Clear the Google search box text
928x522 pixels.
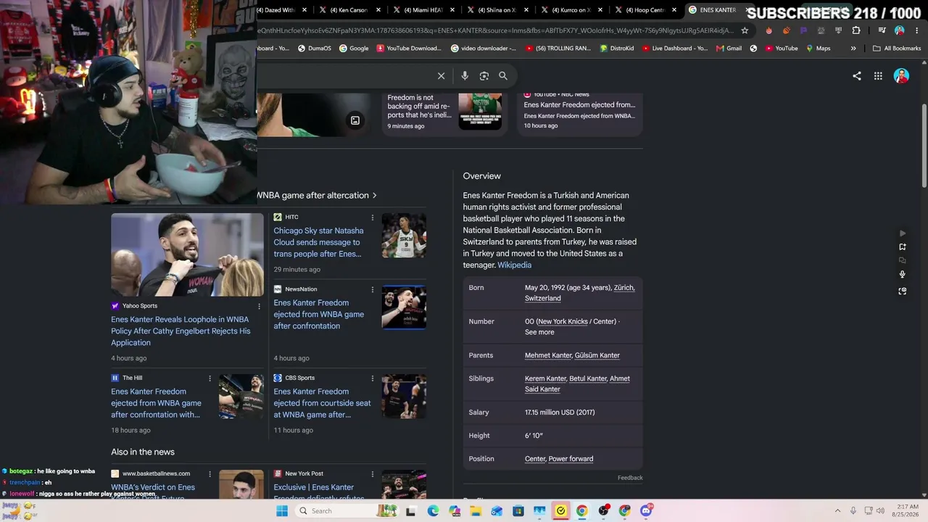[x=441, y=75]
